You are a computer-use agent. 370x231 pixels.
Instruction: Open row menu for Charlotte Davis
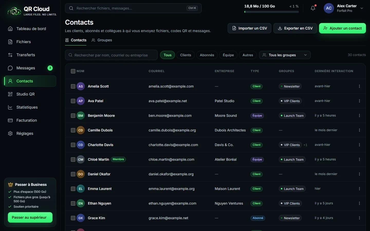pyautogui.click(x=359, y=145)
